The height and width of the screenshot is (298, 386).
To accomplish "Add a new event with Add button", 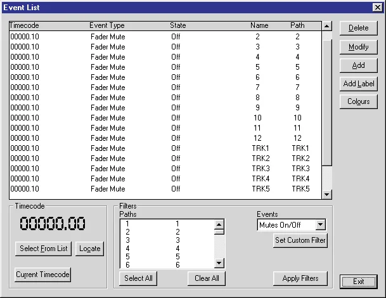I will (x=359, y=65).
